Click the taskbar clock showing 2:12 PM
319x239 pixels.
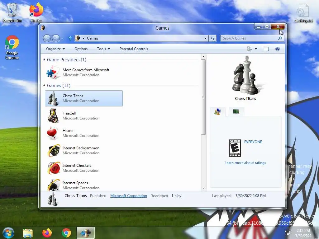(x=303, y=233)
